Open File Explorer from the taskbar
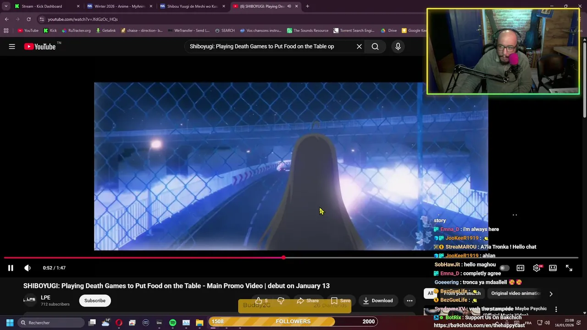This screenshot has width=587, height=330. 199,323
